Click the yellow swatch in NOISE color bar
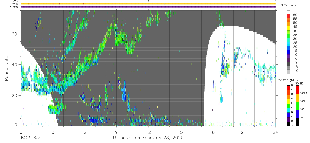The image size is (310, 143). click(x=298, y=98)
